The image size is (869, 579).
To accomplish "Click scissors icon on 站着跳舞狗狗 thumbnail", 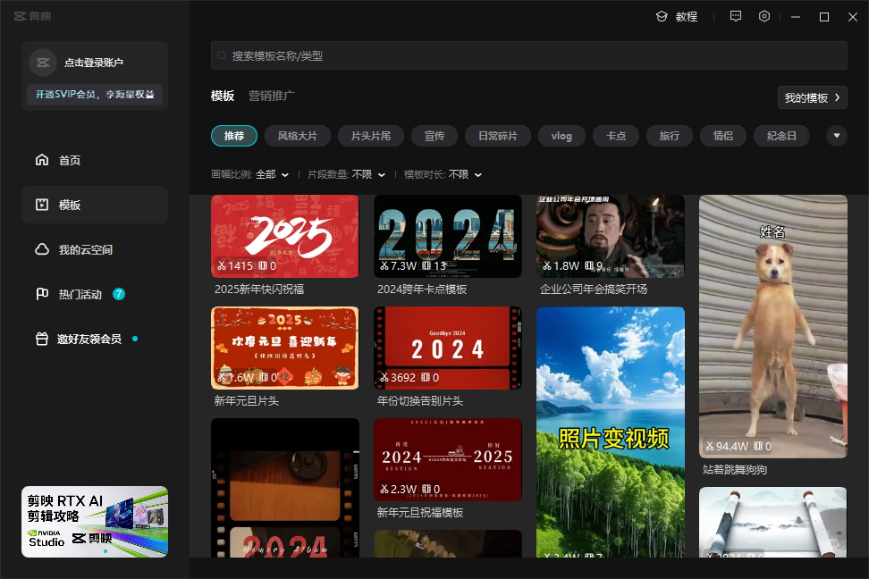I will pyautogui.click(x=709, y=446).
